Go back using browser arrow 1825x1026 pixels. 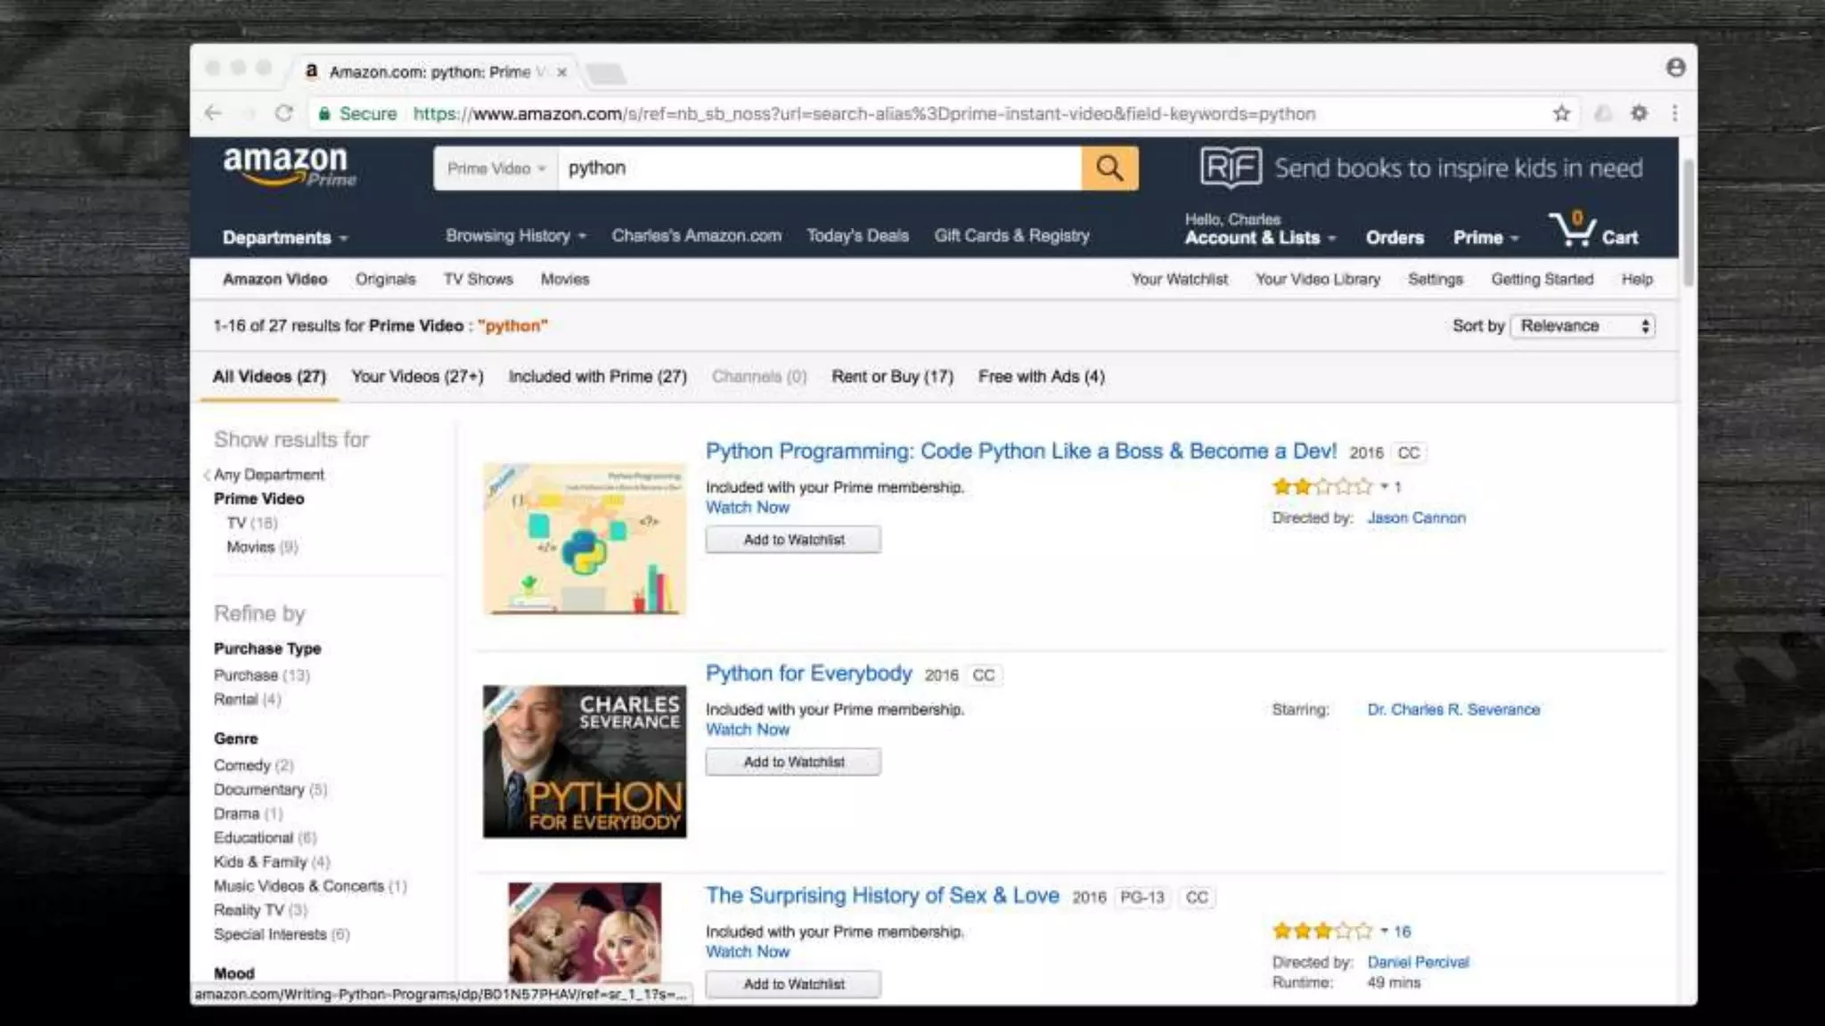213,113
